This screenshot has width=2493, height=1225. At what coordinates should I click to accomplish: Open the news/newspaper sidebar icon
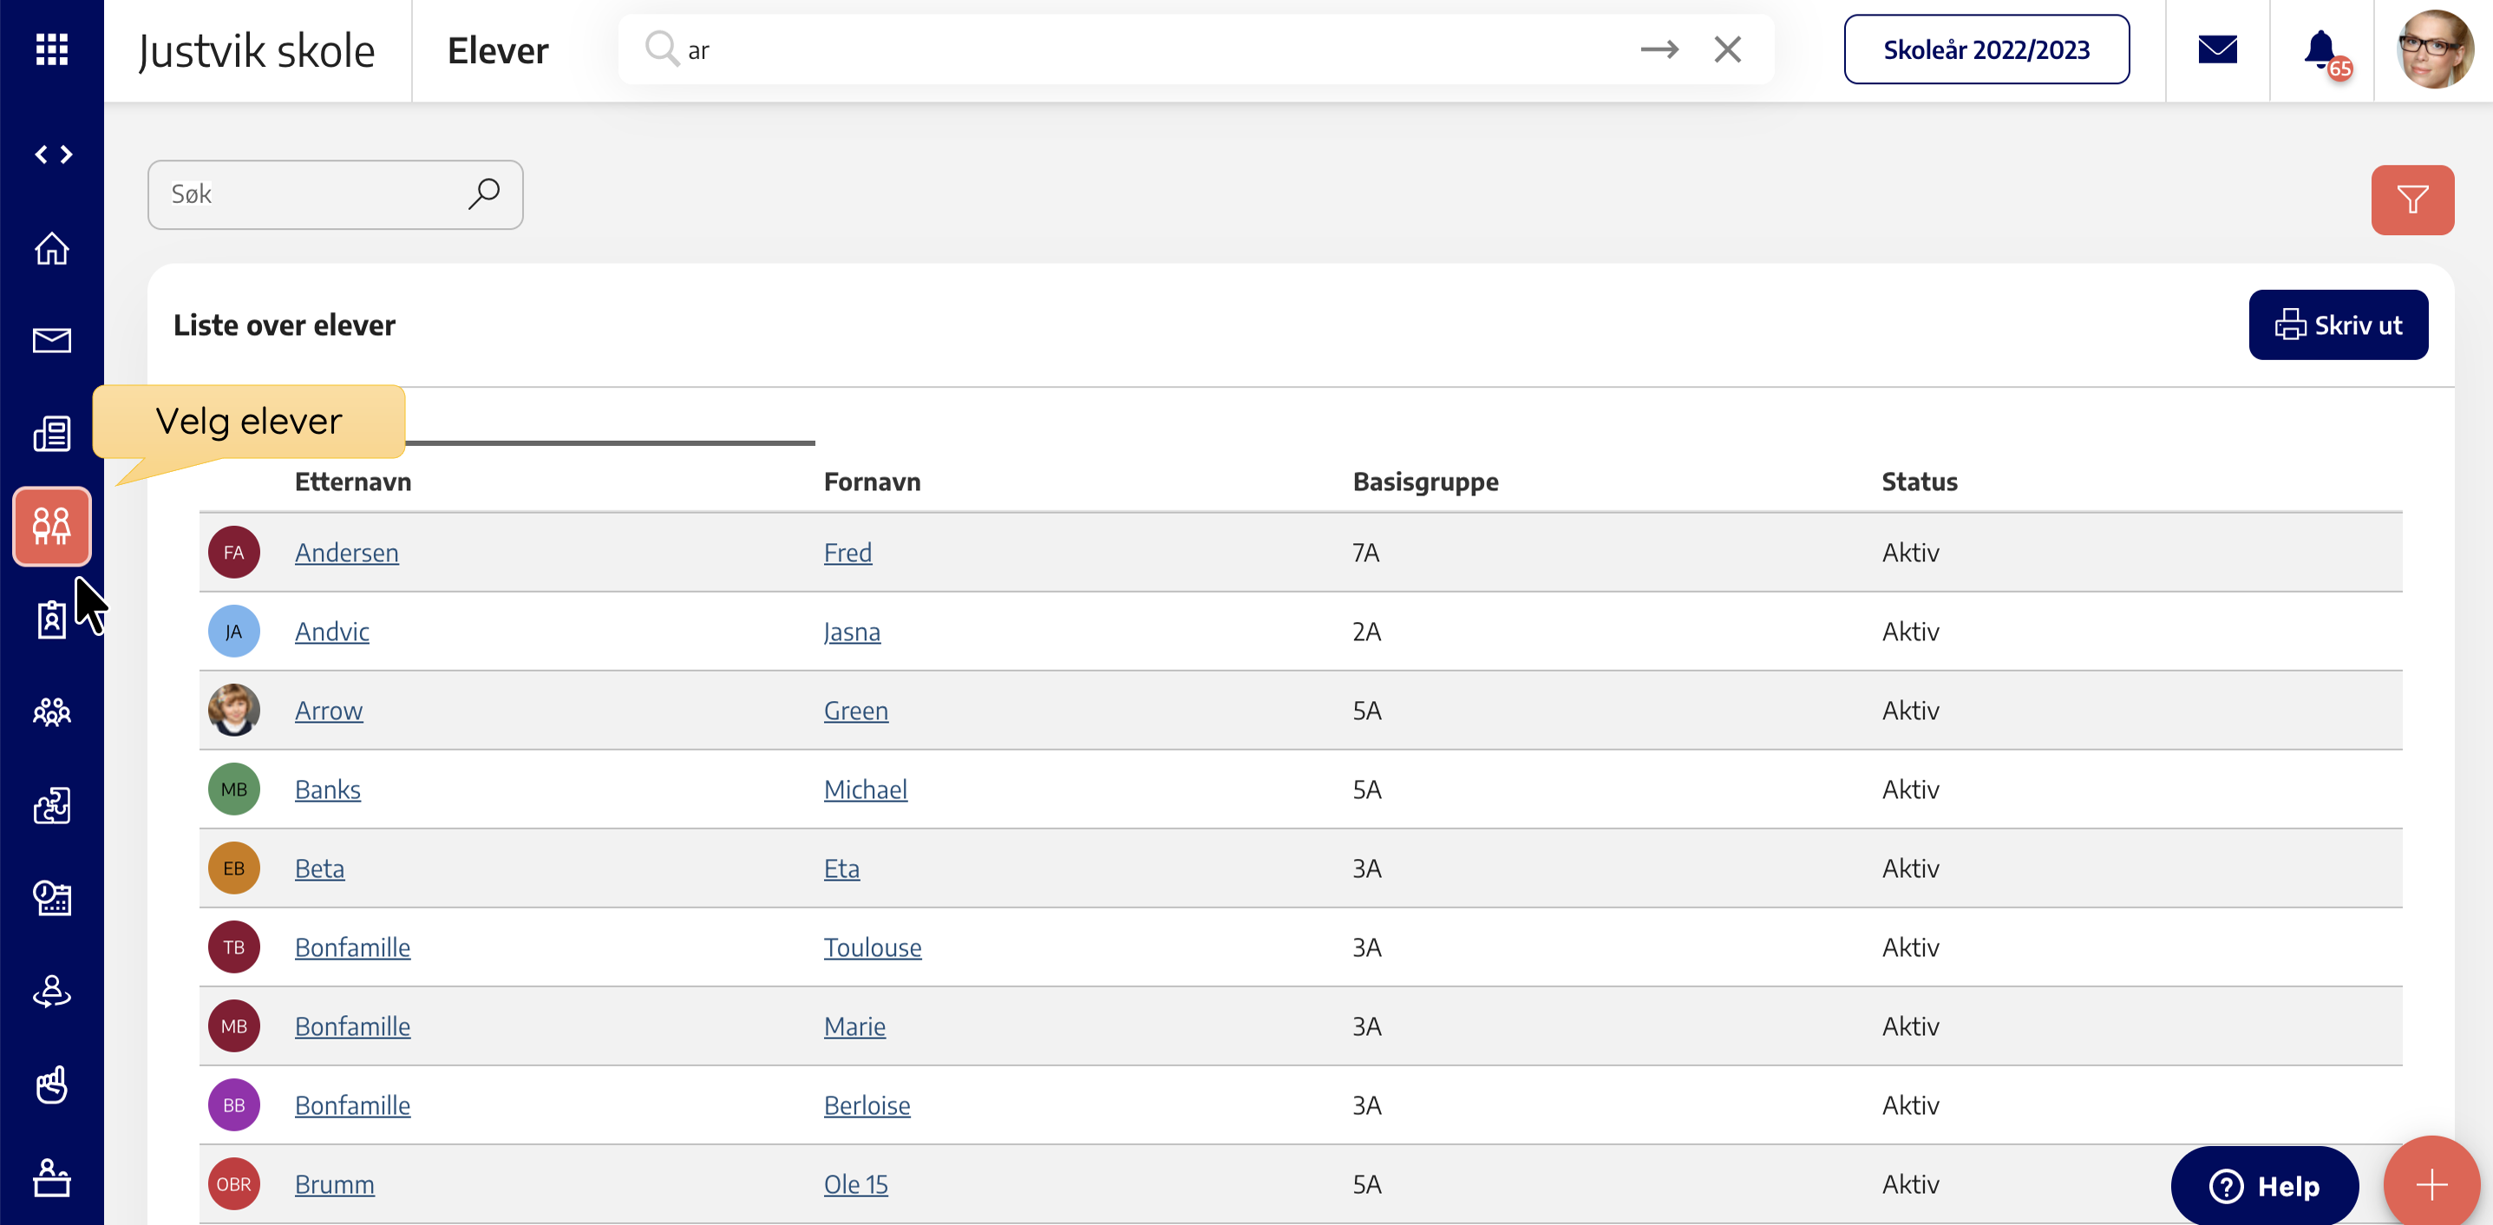(51, 434)
